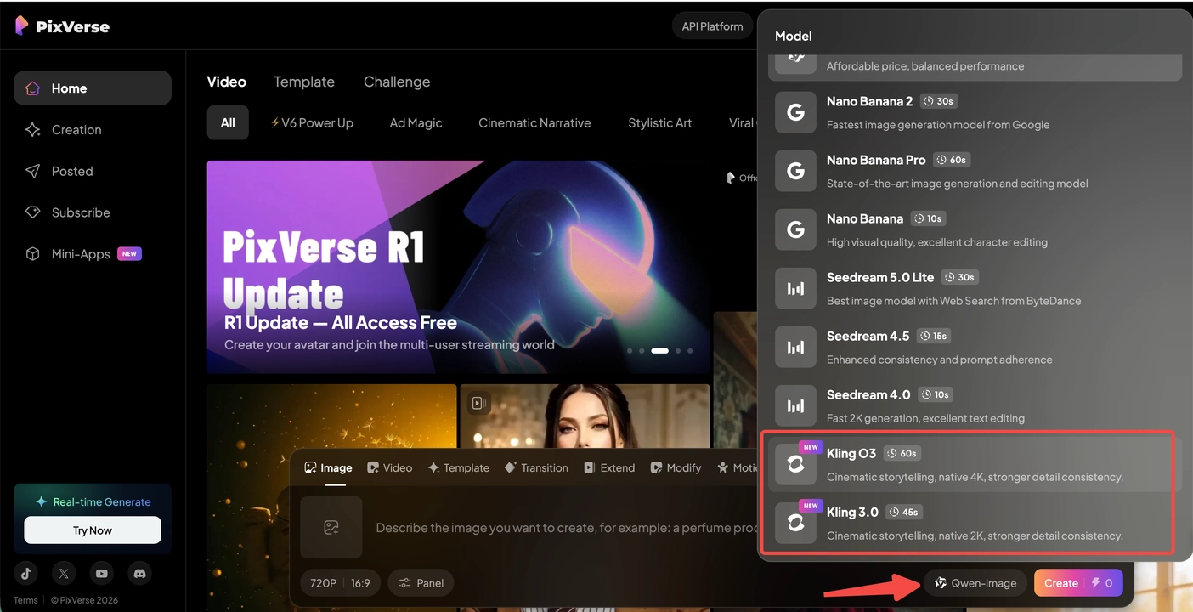Open the X (Twitter) icon
Image resolution: width=1193 pixels, height=612 pixels.
(x=63, y=573)
